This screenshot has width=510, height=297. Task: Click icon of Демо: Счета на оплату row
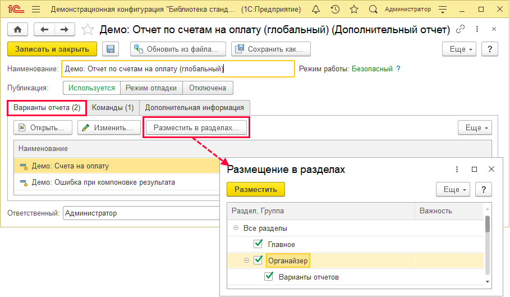click(24, 167)
